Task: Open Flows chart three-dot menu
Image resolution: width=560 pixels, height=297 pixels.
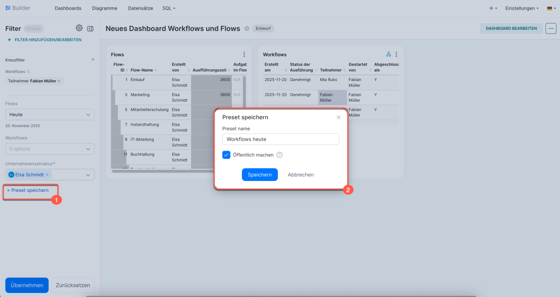Action: [244, 54]
